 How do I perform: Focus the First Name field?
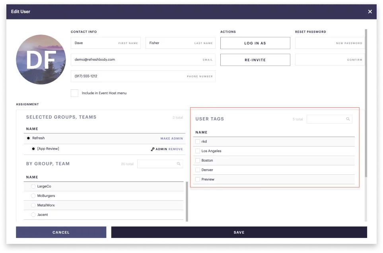pos(106,43)
